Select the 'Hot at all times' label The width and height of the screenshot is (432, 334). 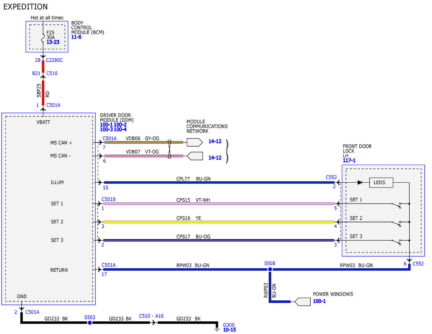coord(47,18)
